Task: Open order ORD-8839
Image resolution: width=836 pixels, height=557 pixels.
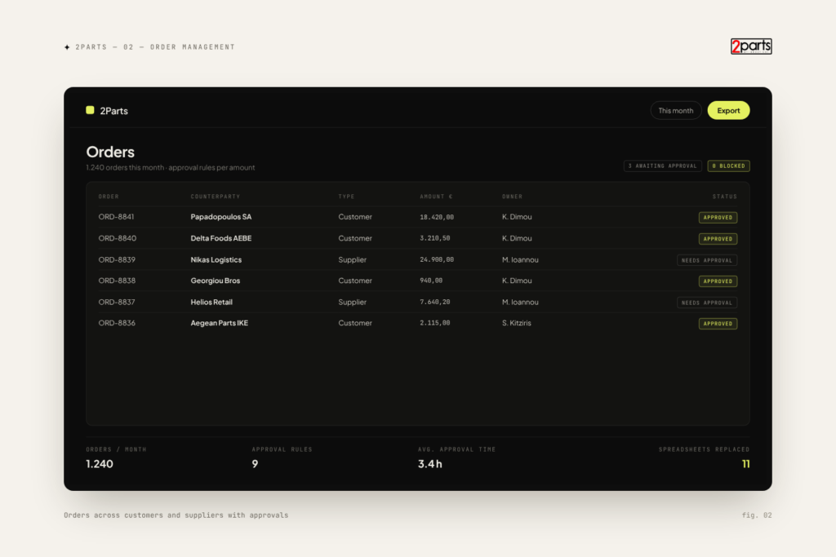Action: tap(117, 259)
